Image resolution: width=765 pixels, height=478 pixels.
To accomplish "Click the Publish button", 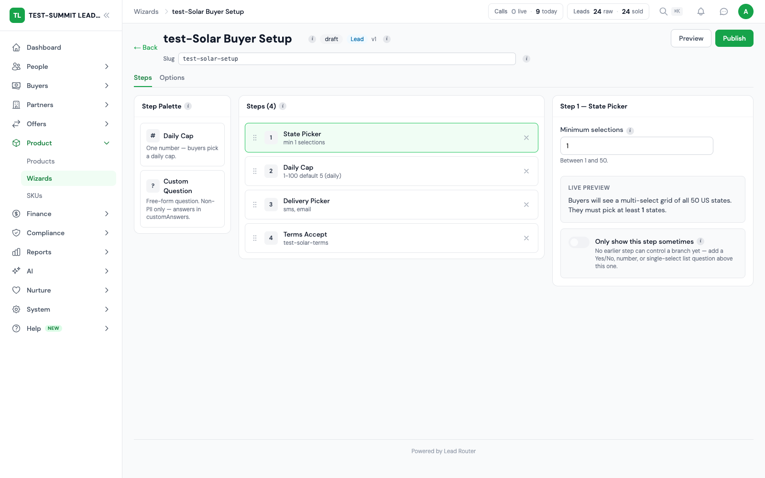I will 734,38.
